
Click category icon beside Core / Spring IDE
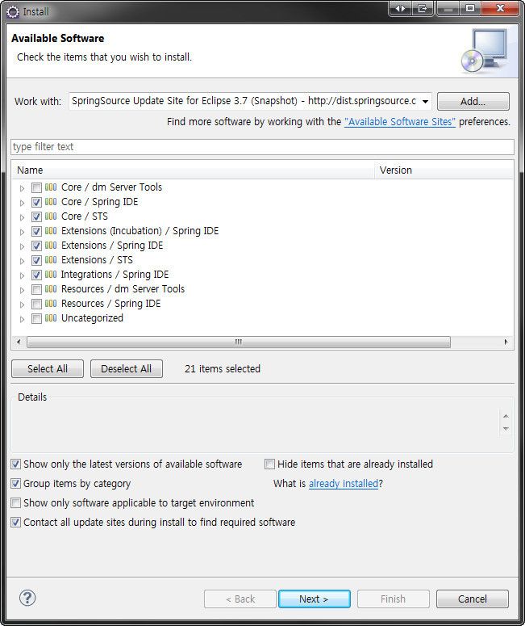click(51, 202)
